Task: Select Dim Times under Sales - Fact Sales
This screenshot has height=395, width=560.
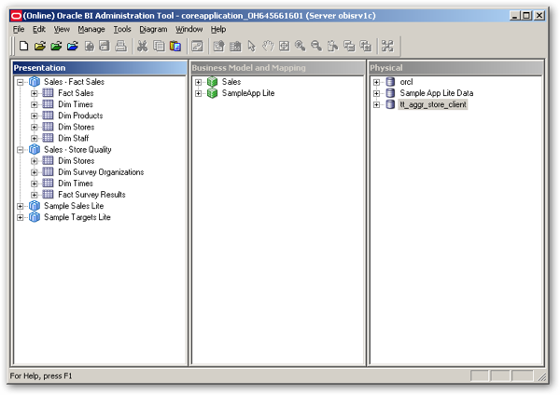Action: point(76,104)
